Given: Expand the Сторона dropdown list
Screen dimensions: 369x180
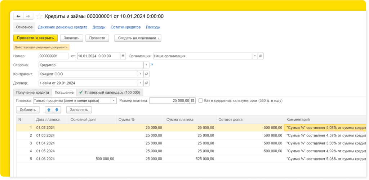Looking at the screenshot, I should coord(146,65).
